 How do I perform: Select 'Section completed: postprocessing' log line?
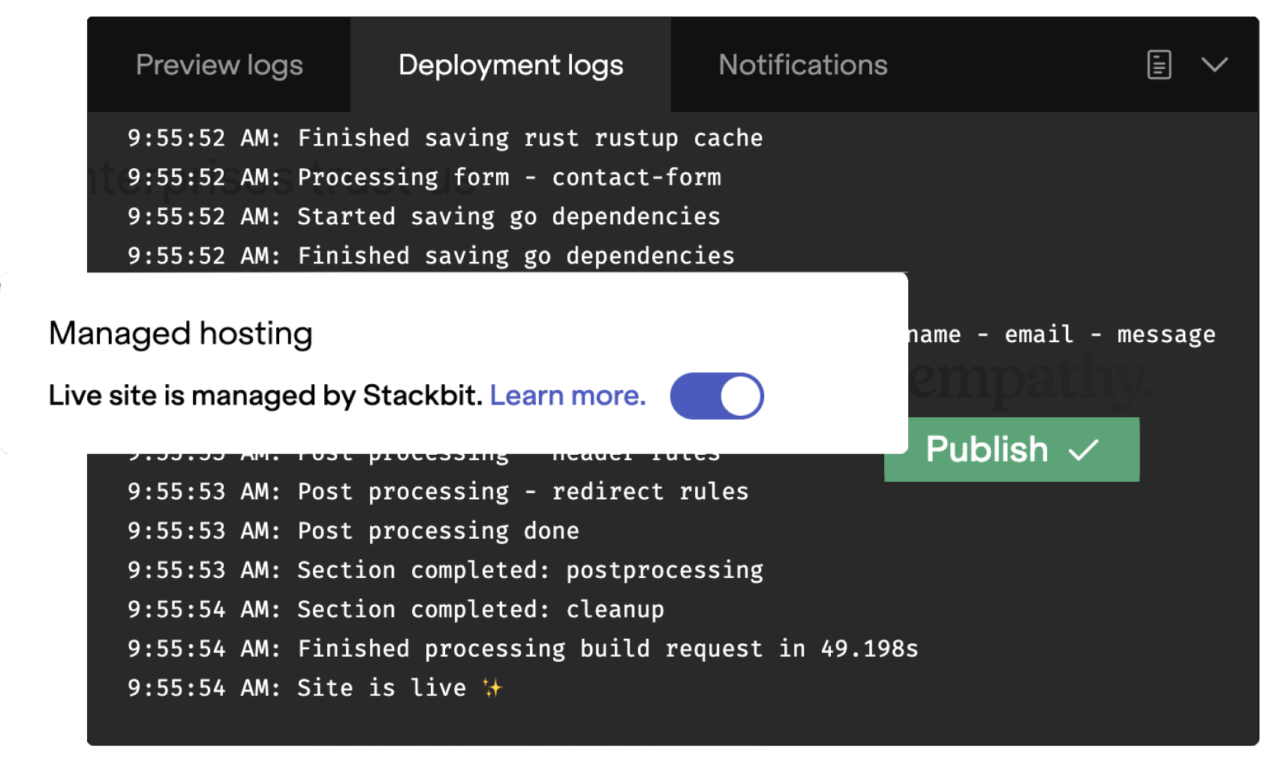coord(445,570)
